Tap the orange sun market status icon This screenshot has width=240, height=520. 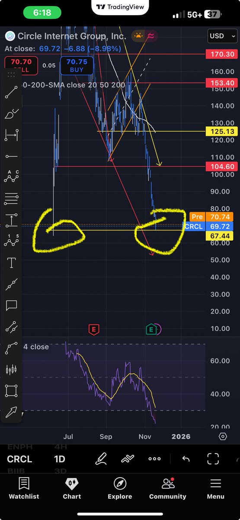[x=139, y=36]
